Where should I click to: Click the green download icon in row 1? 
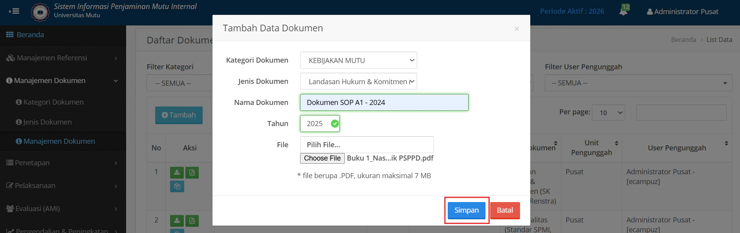[177, 172]
